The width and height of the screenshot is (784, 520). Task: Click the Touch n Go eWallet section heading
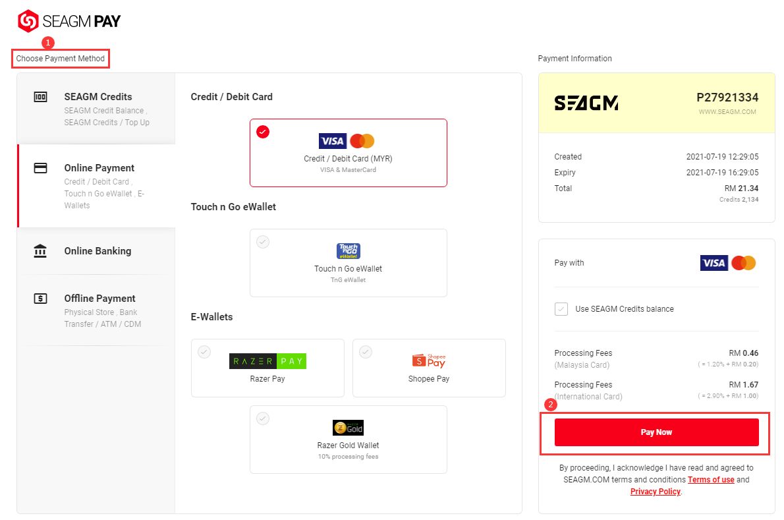pyautogui.click(x=233, y=207)
